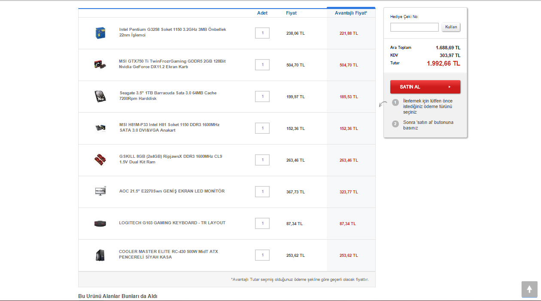
Task: Click the MSI H81M-P33 motherboard image
Action: click(x=100, y=128)
